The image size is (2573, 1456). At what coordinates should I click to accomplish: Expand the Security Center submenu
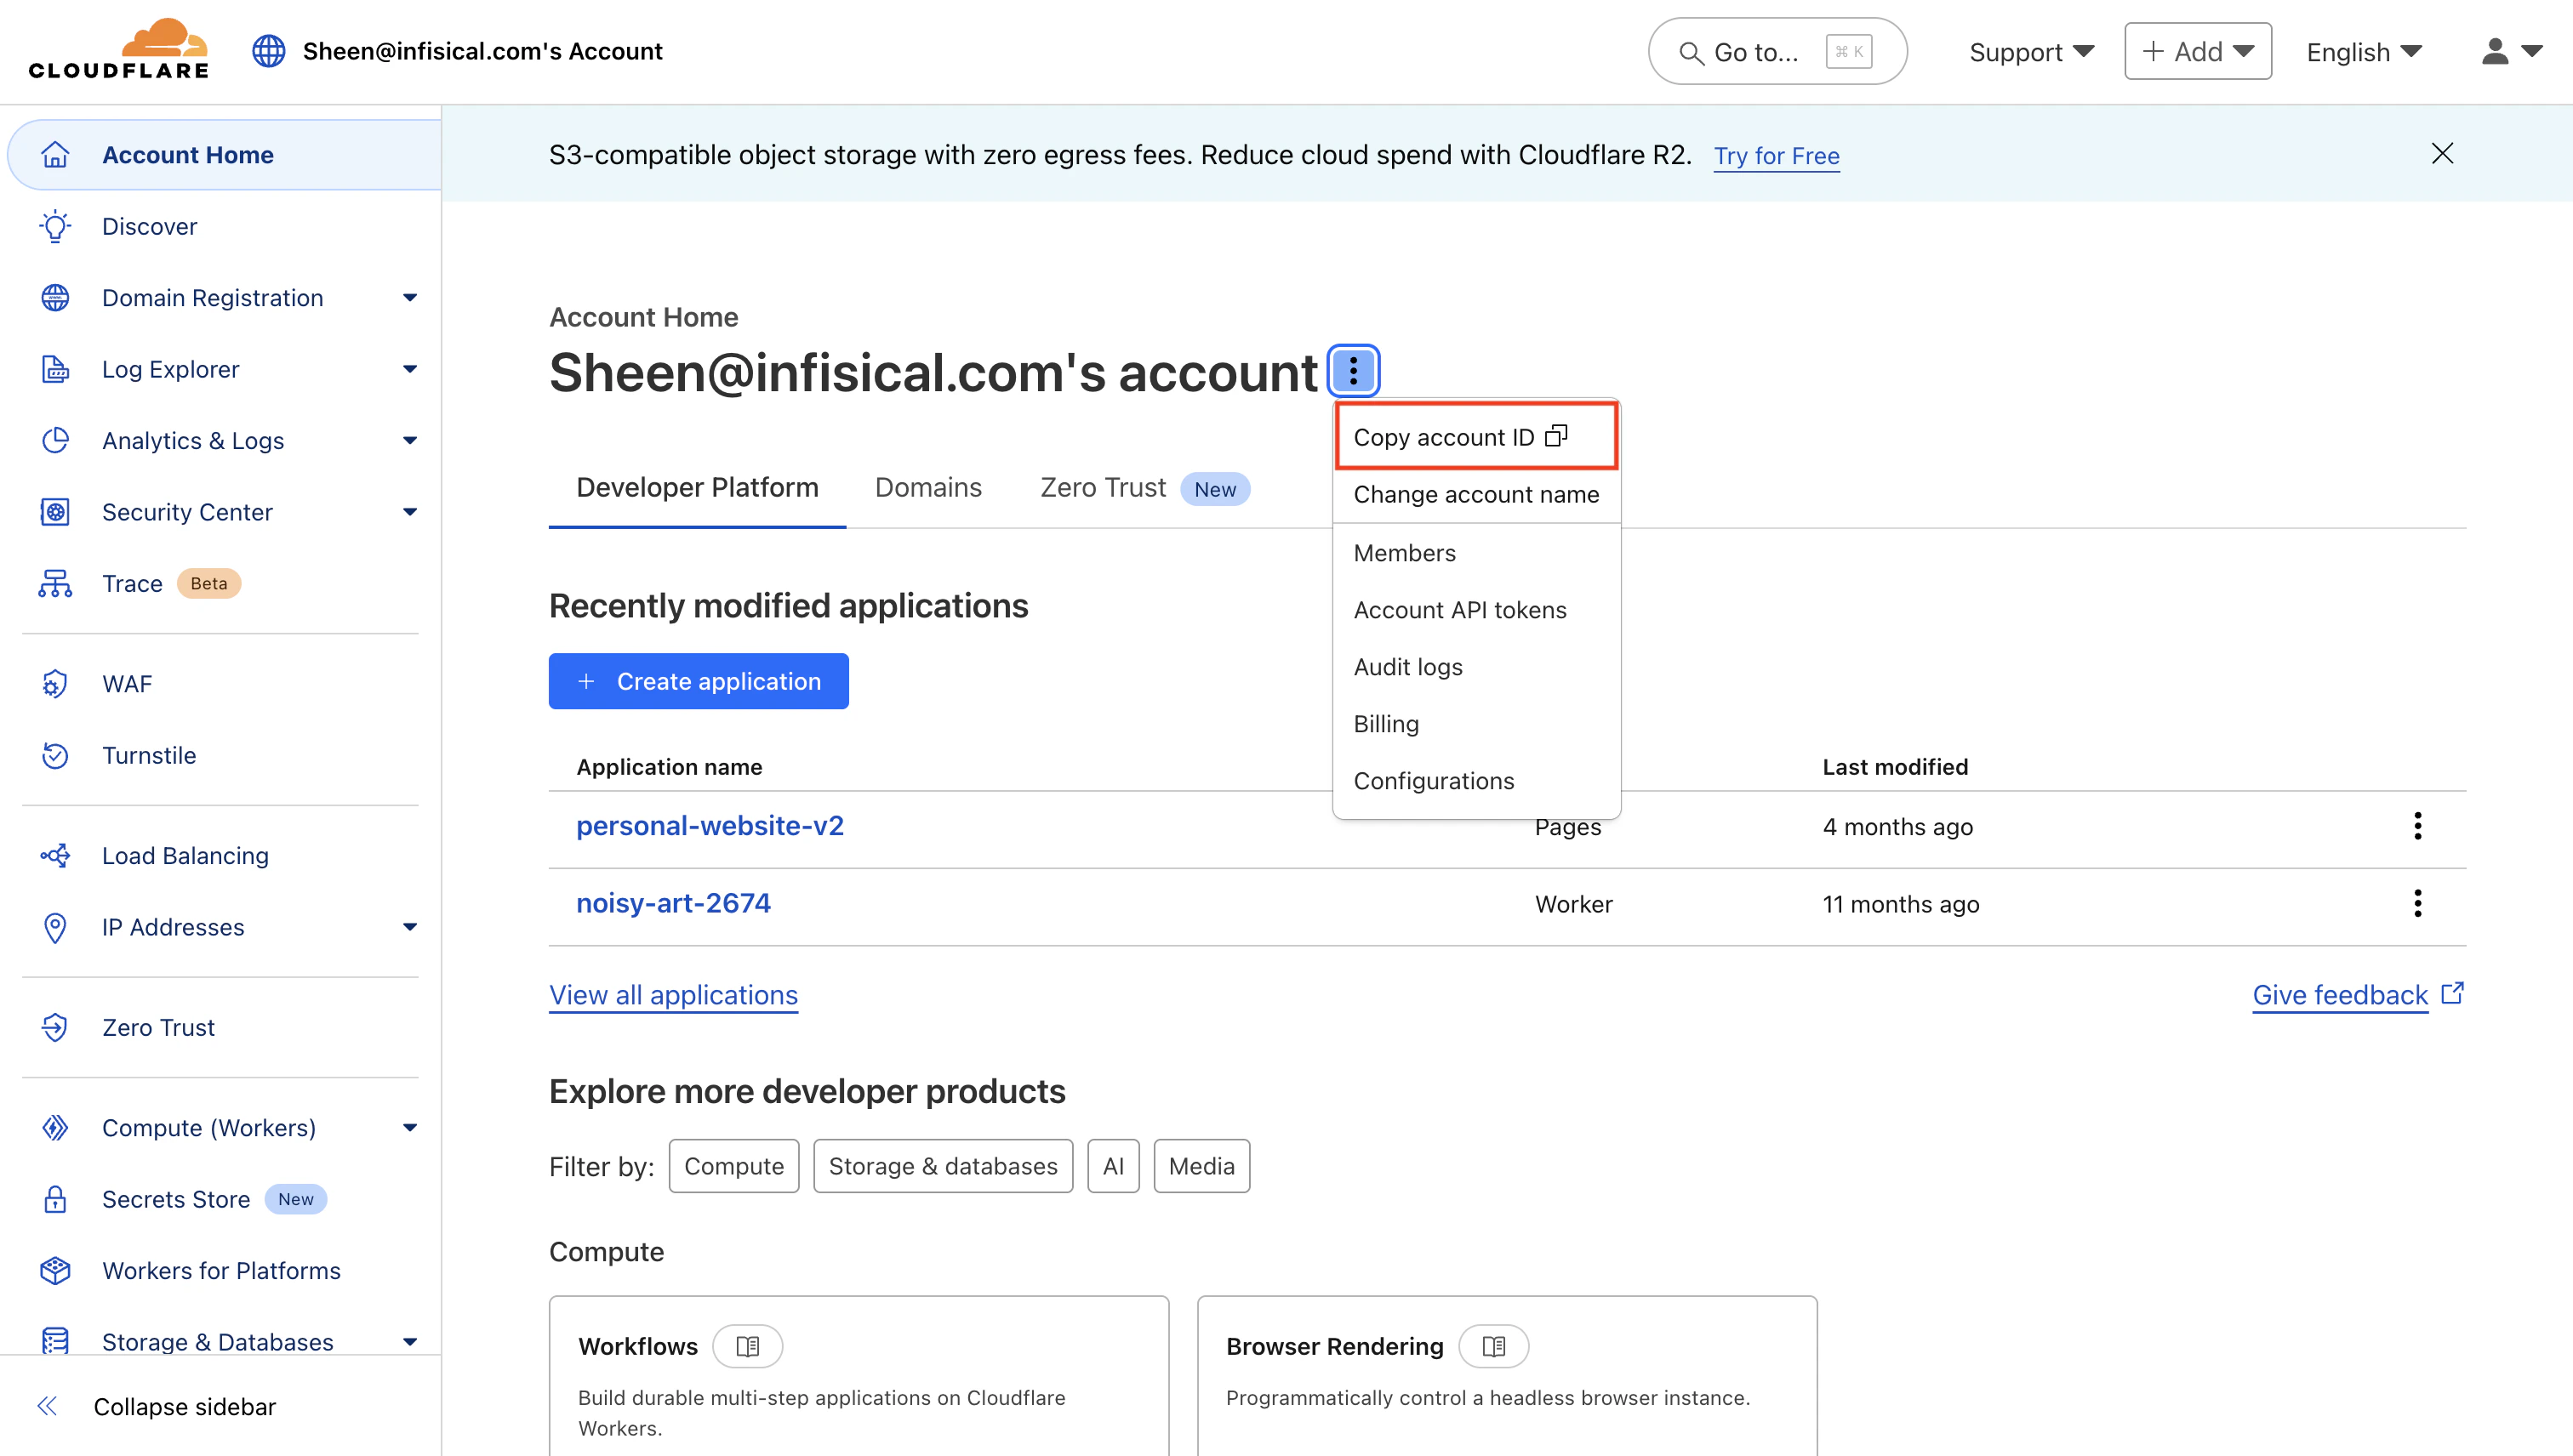click(x=409, y=512)
